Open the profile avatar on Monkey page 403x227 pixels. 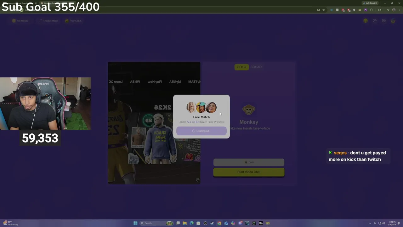[x=393, y=21]
